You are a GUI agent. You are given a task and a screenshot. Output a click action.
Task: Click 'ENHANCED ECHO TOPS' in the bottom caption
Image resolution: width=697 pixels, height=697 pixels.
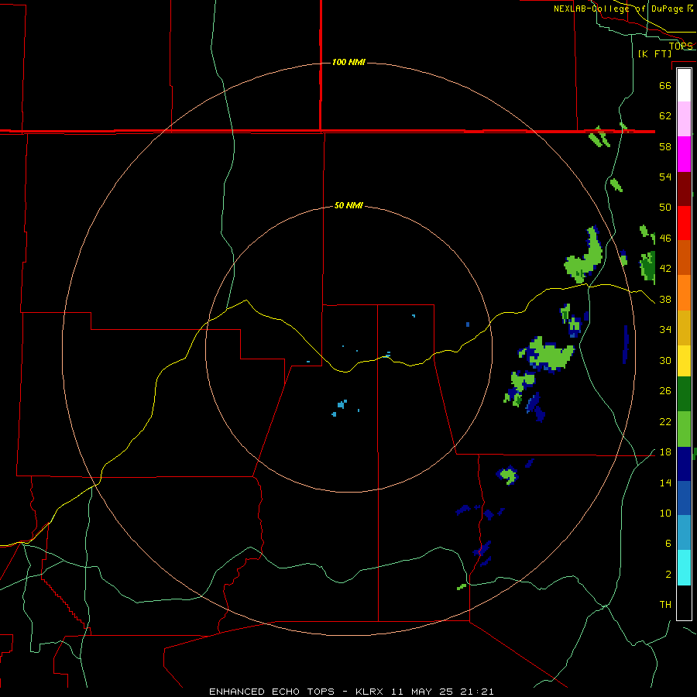click(272, 692)
